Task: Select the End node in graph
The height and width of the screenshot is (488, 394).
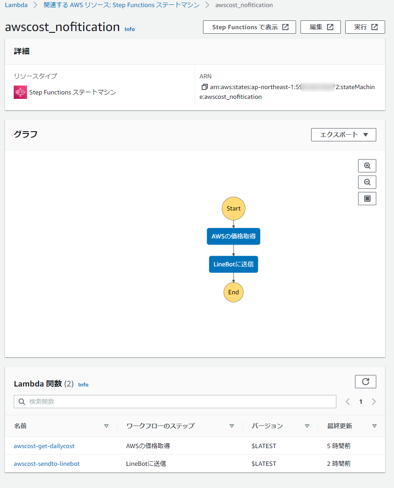Action: point(234,292)
